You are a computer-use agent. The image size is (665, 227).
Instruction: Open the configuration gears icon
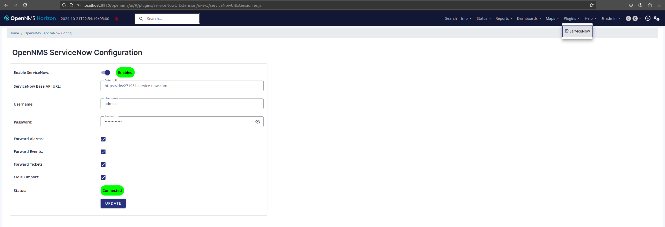[x=656, y=18]
